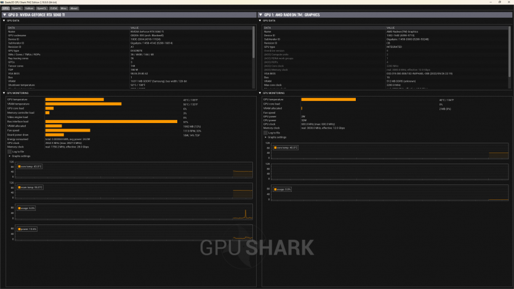514x289 pixels.
Task: Open the CUDA tab
Action: pos(54,8)
